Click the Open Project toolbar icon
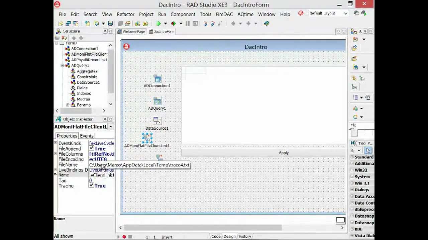Image resolution: width=428 pixels, height=240 pixels. tap(128, 24)
